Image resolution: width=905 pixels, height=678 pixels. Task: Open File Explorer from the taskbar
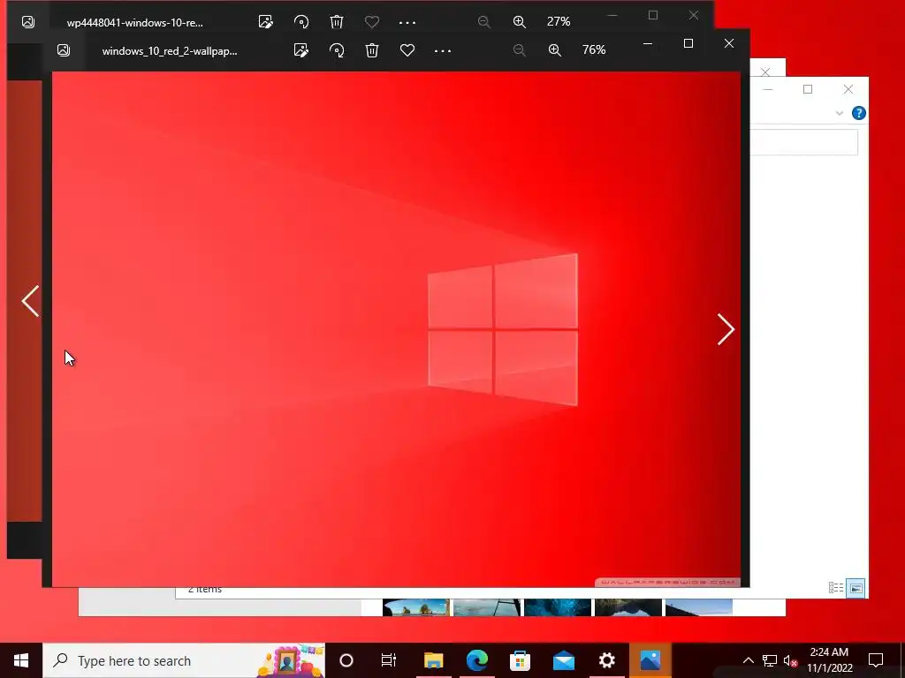pos(433,660)
